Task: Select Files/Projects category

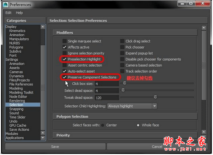Action: 20,80
